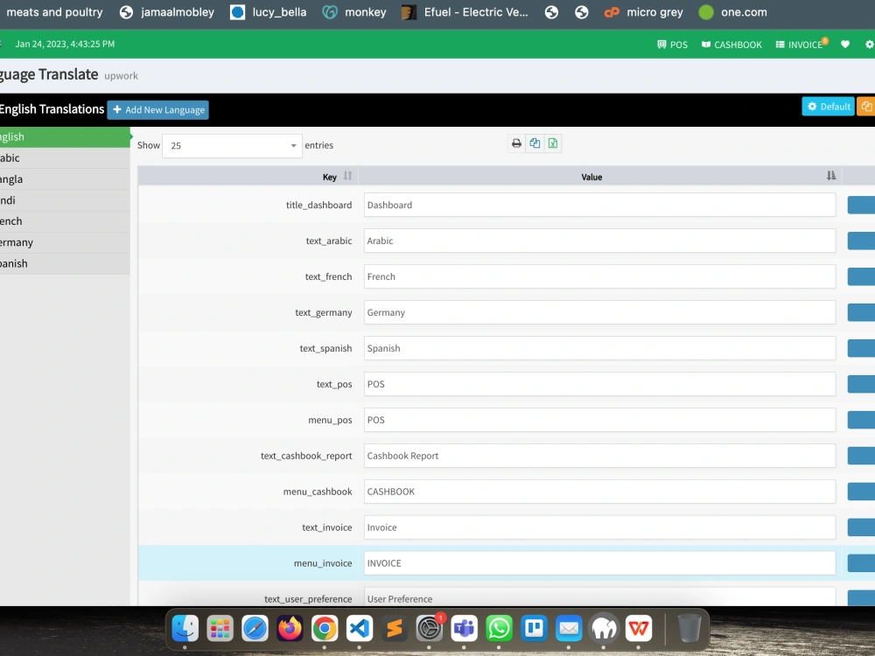Viewport: 875px width, 656px height.
Task: Open Finder from the dock
Action: (185, 629)
